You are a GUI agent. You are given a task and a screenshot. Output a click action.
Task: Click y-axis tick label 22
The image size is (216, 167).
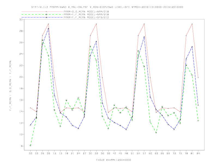(x=21, y=65)
